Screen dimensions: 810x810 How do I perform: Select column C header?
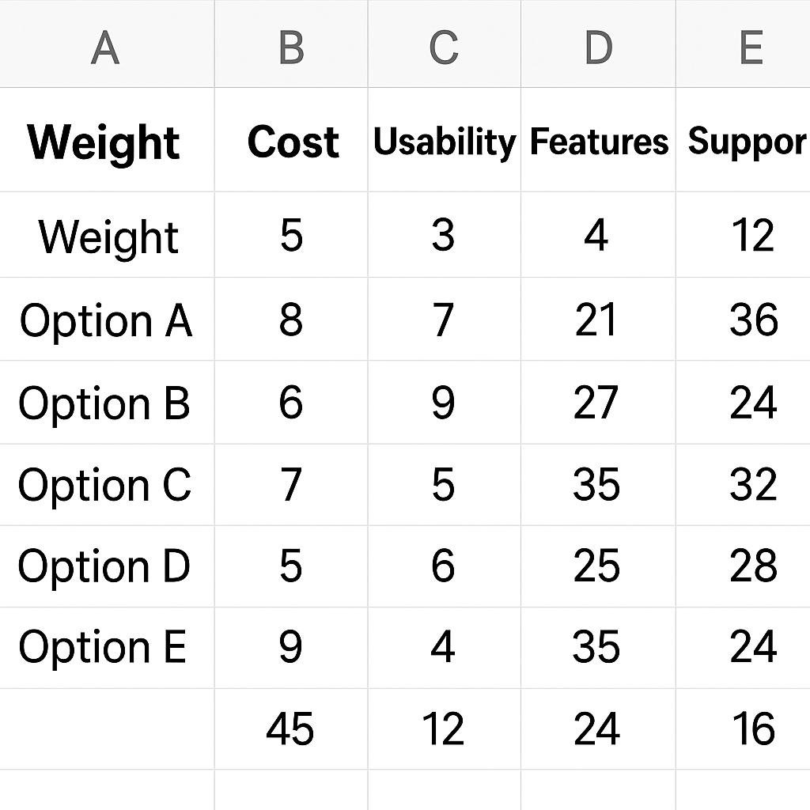point(445,44)
